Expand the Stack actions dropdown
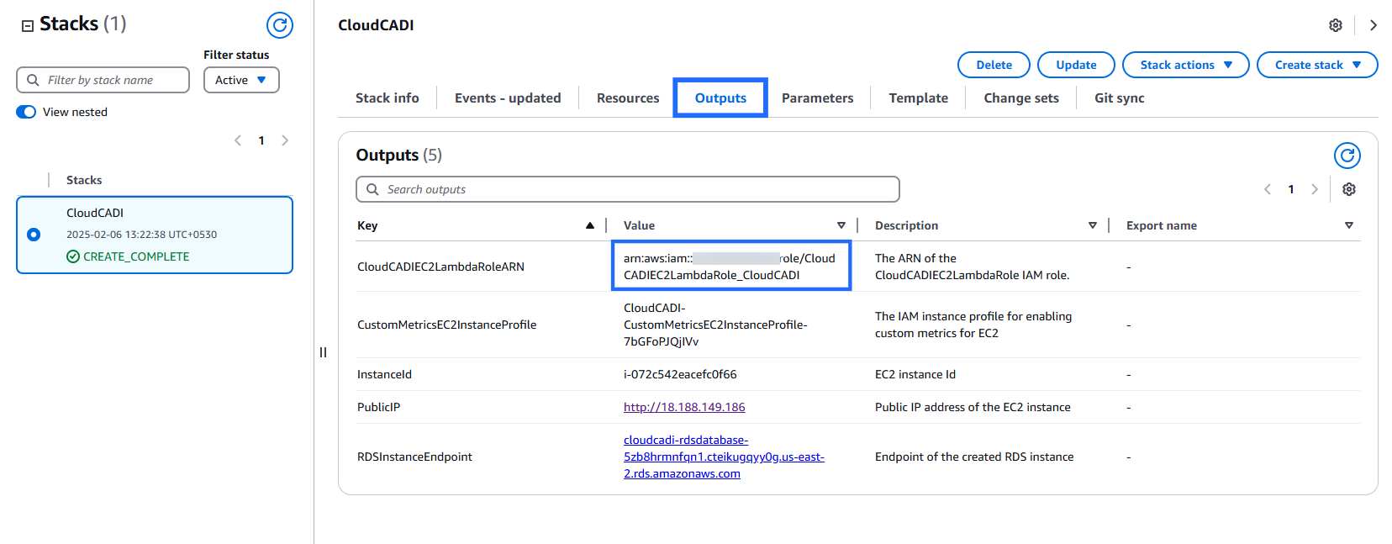 tap(1185, 65)
